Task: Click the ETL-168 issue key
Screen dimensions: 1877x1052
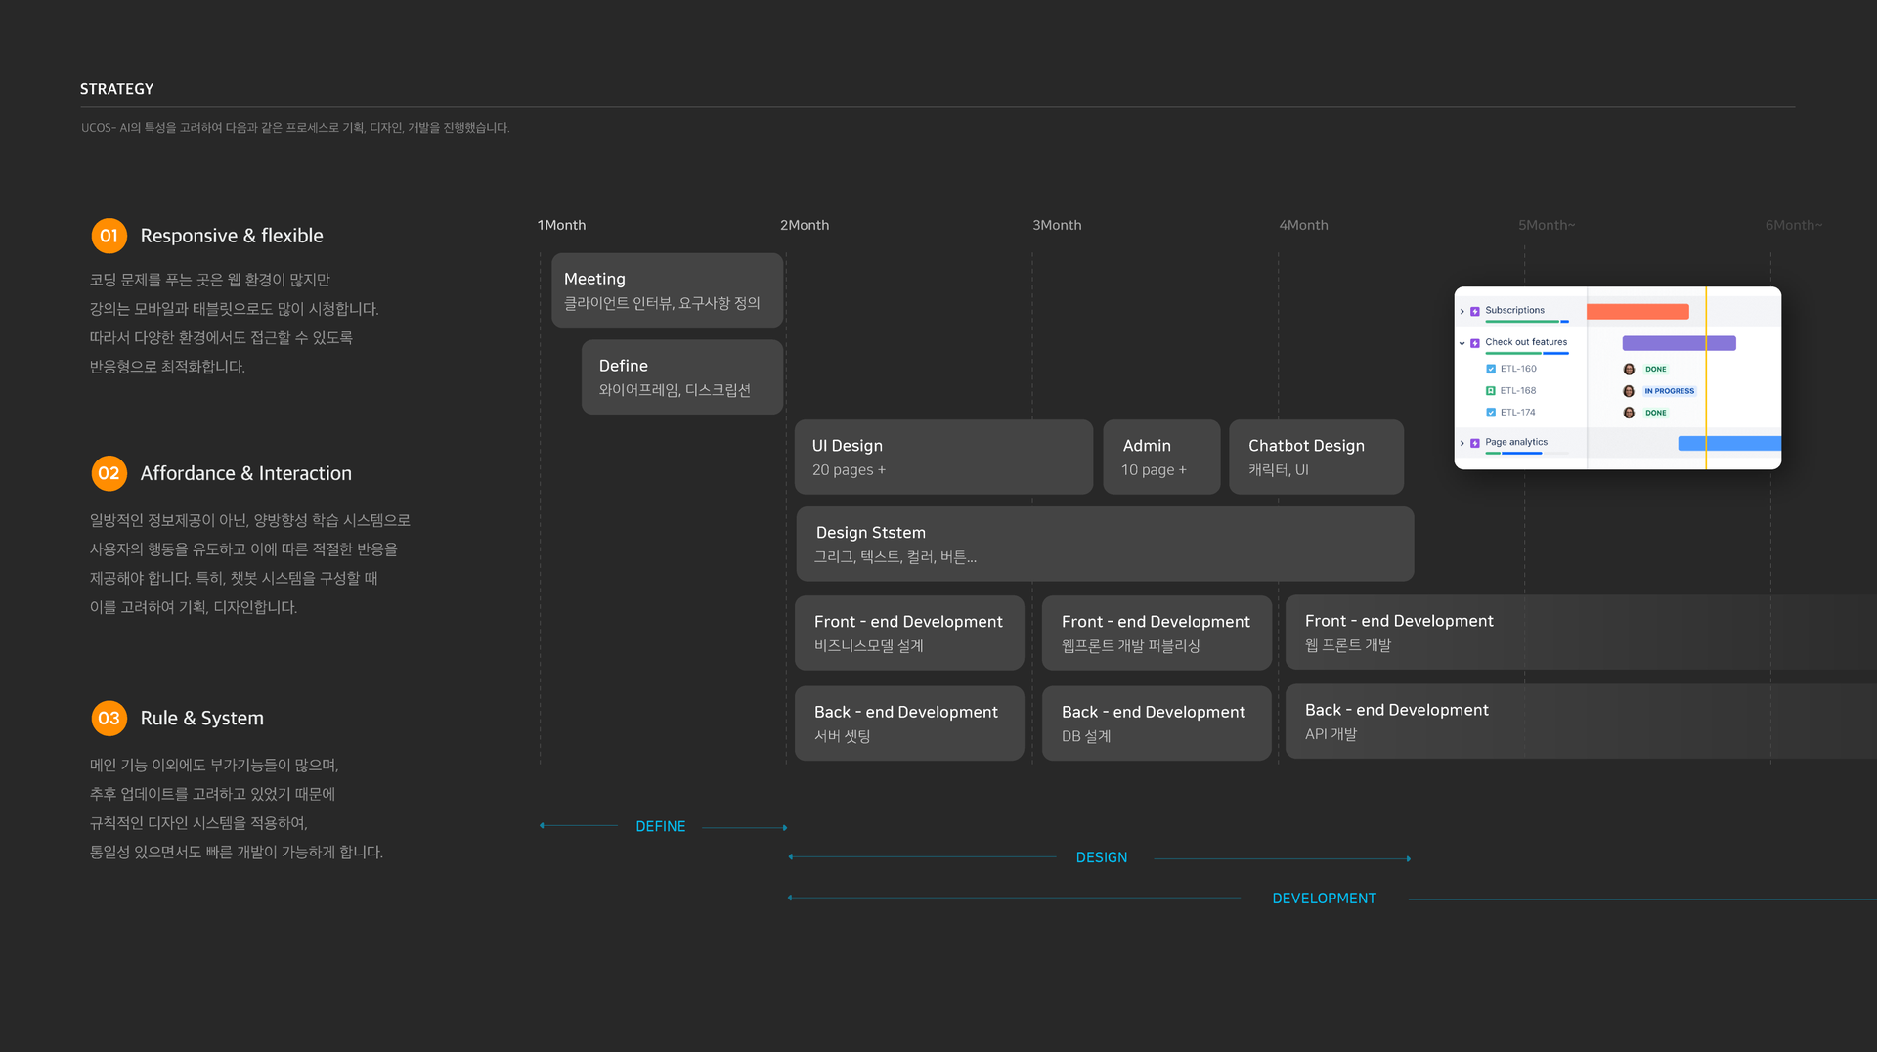Action: 1518,390
